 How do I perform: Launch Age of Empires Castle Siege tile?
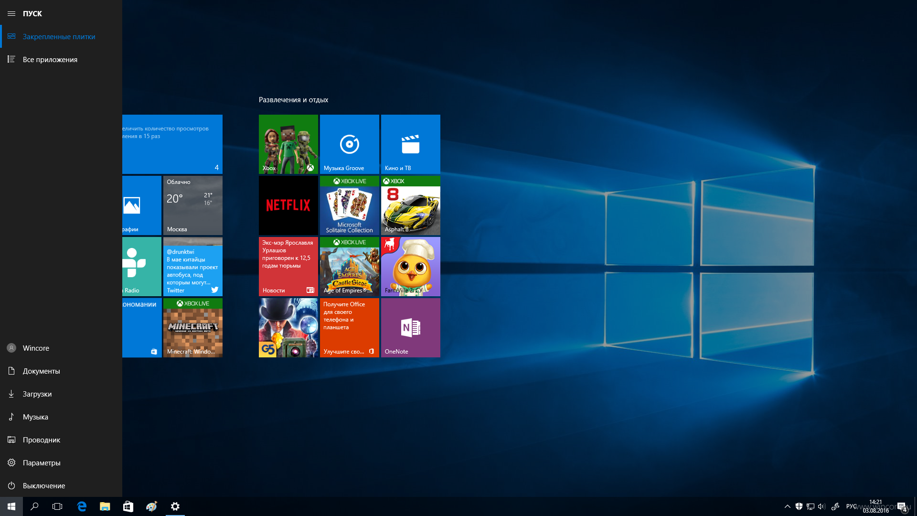(x=350, y=267)
